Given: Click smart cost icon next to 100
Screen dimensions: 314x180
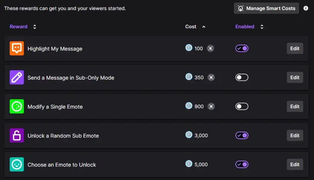Looking at the screenshot, I should pos(210,48).
